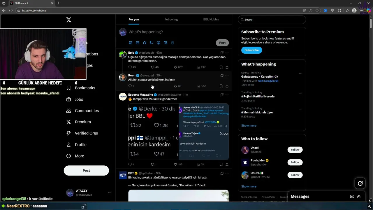Open more options on Esports Magazine post

227,95
